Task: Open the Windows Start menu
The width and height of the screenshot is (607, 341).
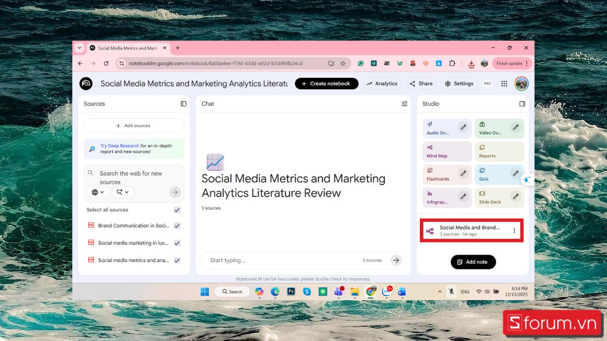Action: point(205,291)
